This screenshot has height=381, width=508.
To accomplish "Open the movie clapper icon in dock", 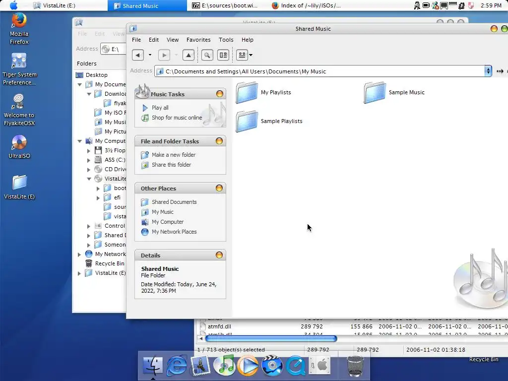I will 272,366.
